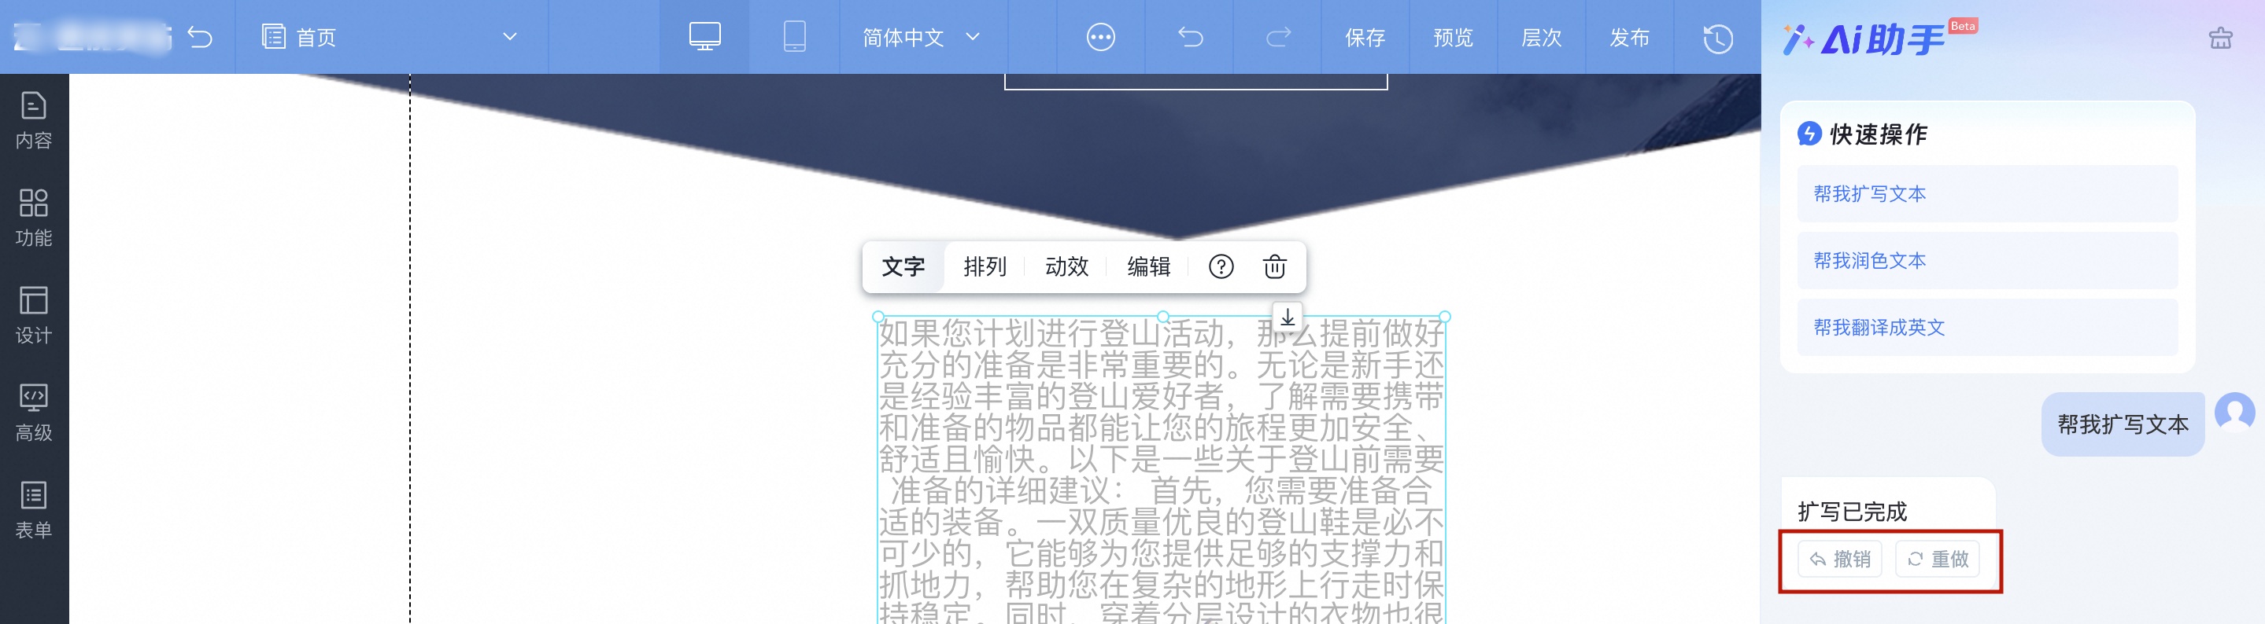Open the 设计 sidebar panel
Screen dimensions: 2265x624
click(x=33, y=316)
